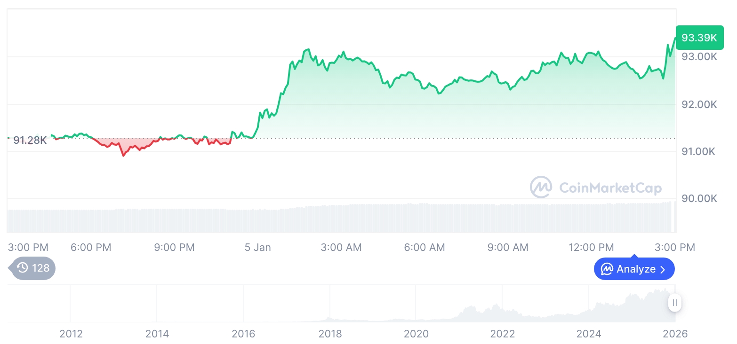Jump to 2012 on the history timeline

pos(71,334)
